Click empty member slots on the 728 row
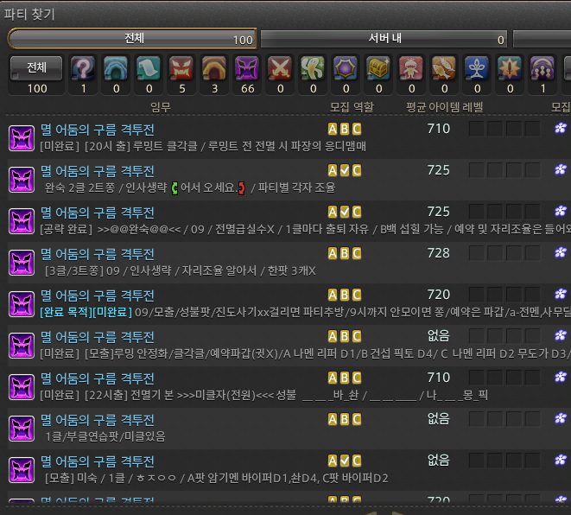This screenshot has width=571, height=515. click(504, 253)
